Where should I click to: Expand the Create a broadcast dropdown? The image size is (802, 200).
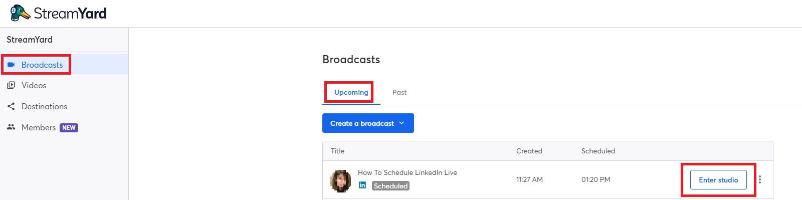368,123
